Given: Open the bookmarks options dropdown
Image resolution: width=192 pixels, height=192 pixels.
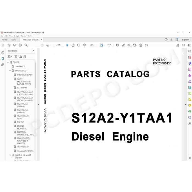Looking at the screenshot, I should pyautogui.click(x=10, y=56).
